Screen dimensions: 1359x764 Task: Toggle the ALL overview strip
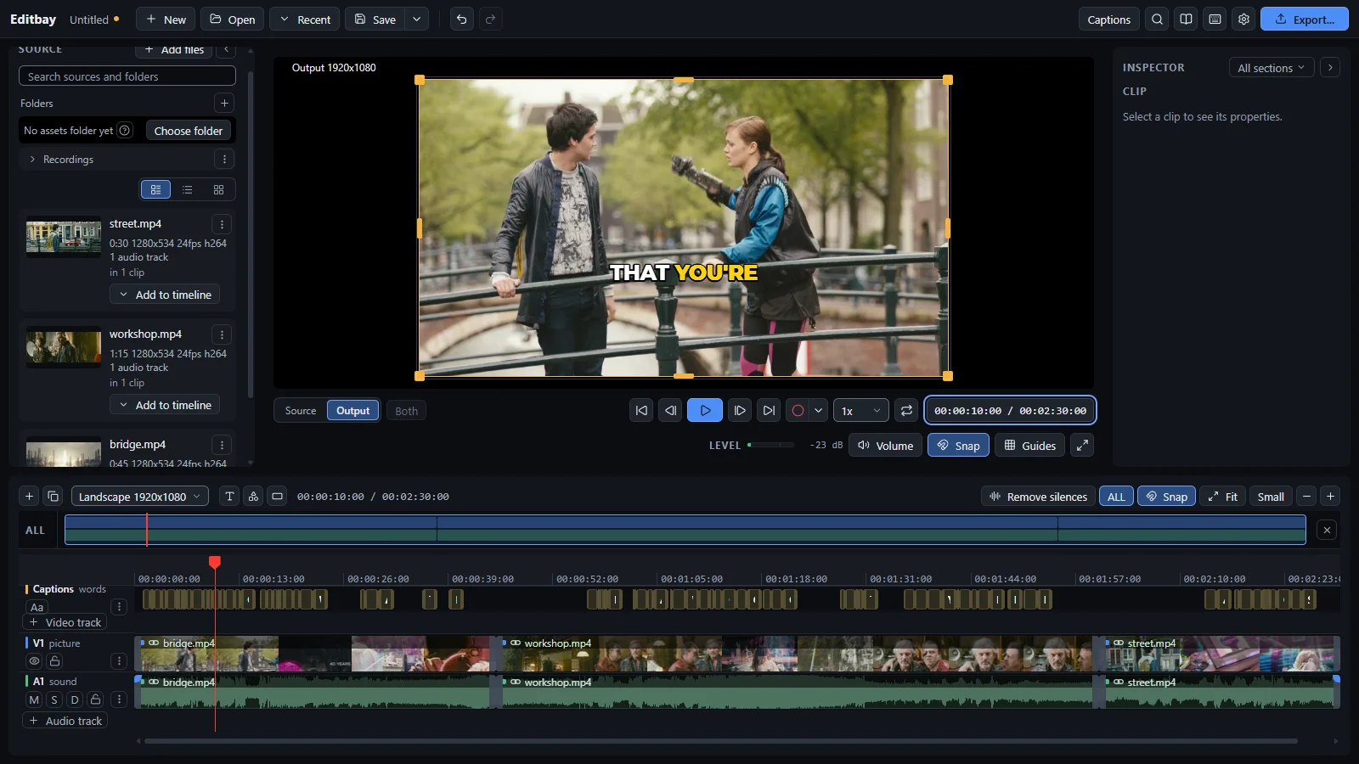[x=1116, y=497]
